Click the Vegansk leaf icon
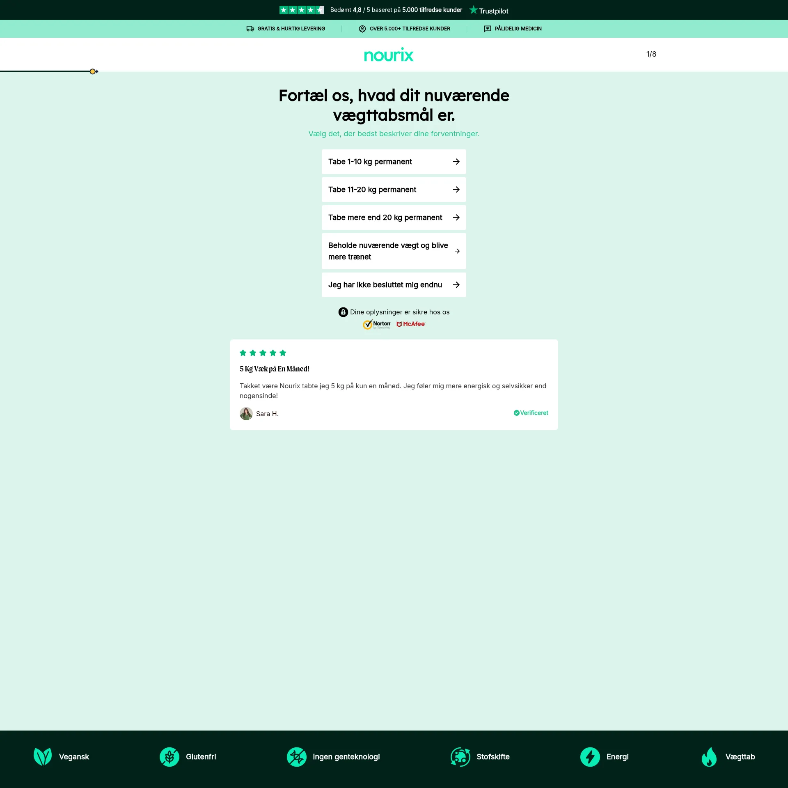This screenshot has height=788, width=788. pyautogui.click(x=43, y=757)
